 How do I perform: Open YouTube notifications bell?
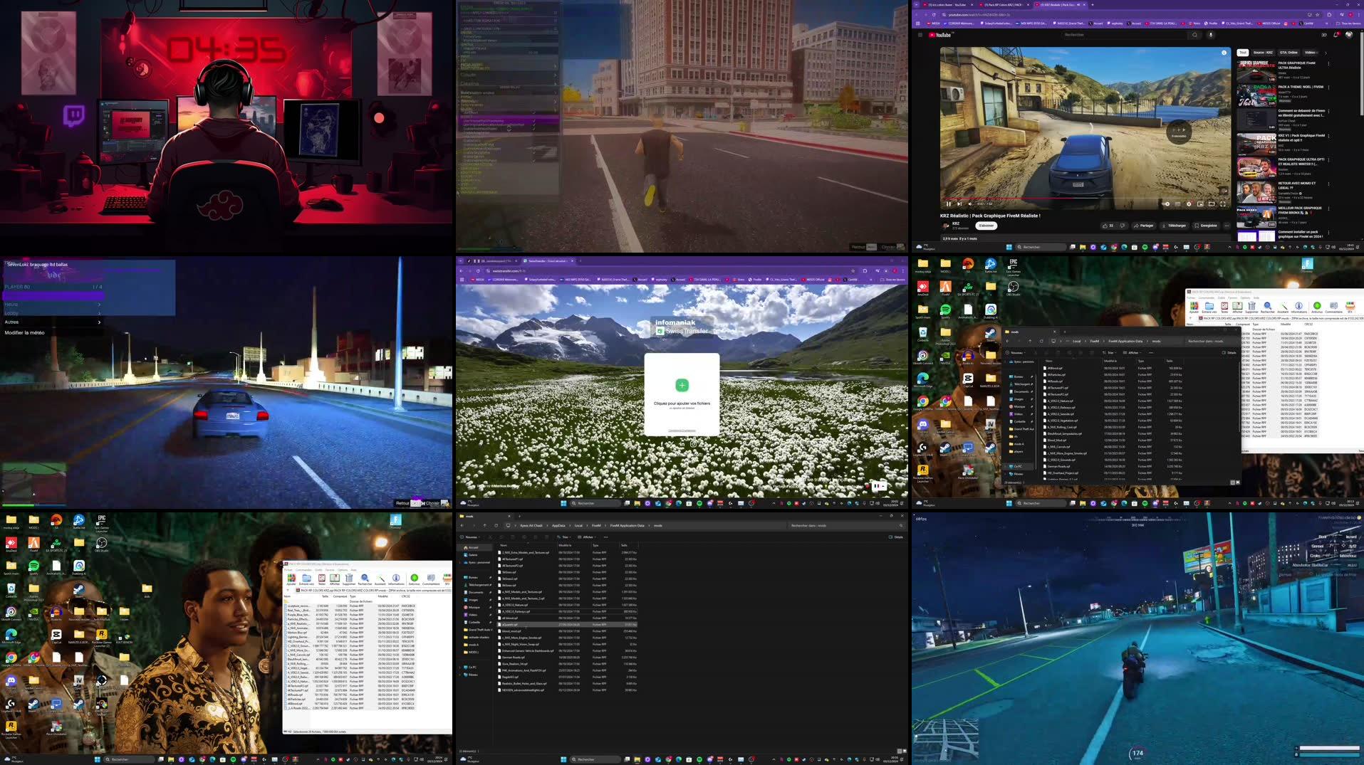tap(1336, 35)
